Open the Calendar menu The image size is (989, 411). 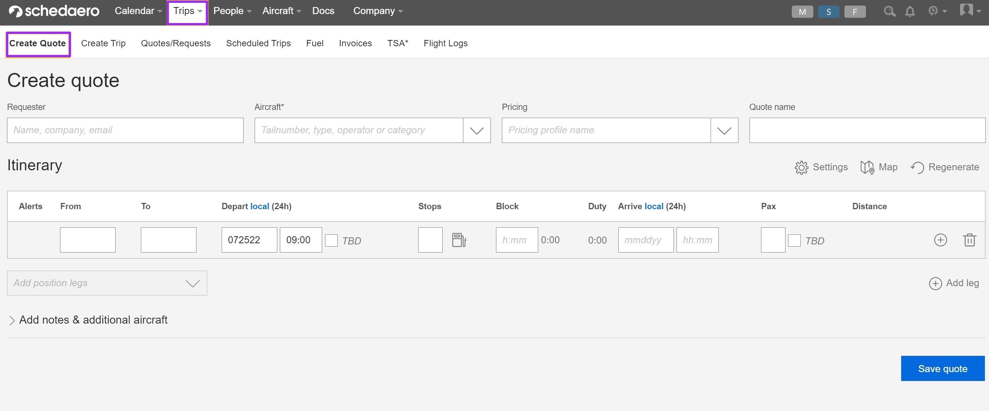click(138, 11)
